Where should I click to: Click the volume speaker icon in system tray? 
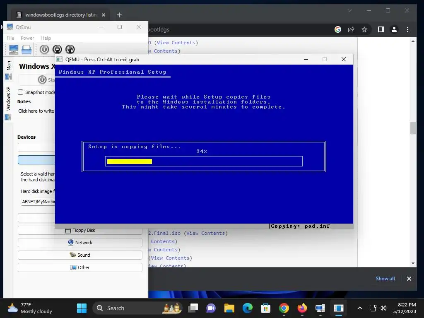383,308
